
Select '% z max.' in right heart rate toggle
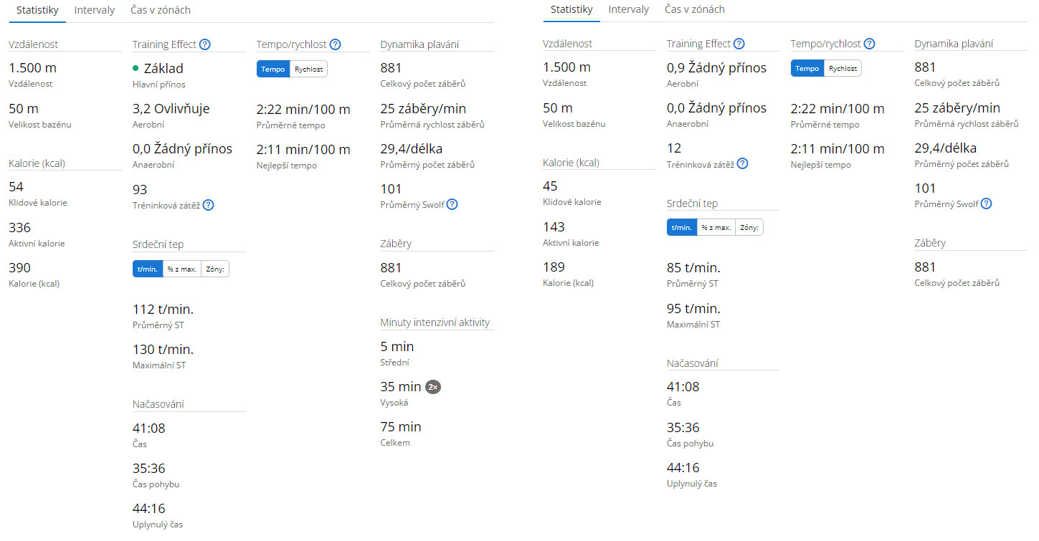point(716,228)
